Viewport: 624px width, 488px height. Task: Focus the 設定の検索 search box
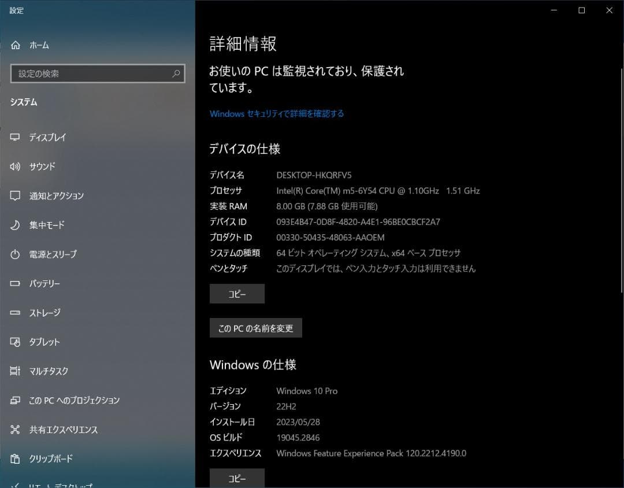98,73
